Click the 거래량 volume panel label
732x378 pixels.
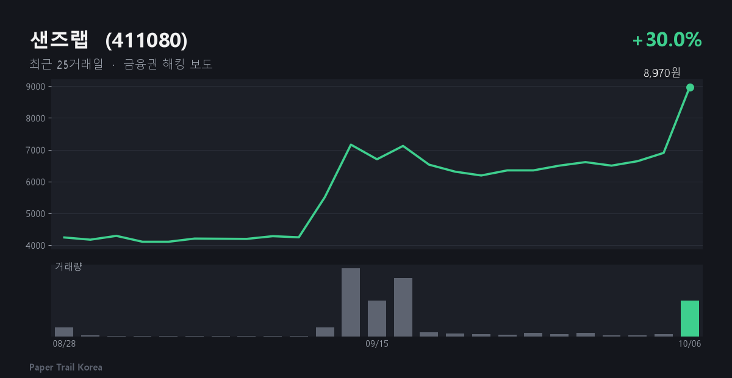(x=68, y=266)
